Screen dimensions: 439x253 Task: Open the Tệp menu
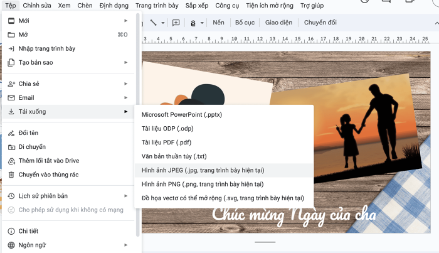(x=11, y=5)
